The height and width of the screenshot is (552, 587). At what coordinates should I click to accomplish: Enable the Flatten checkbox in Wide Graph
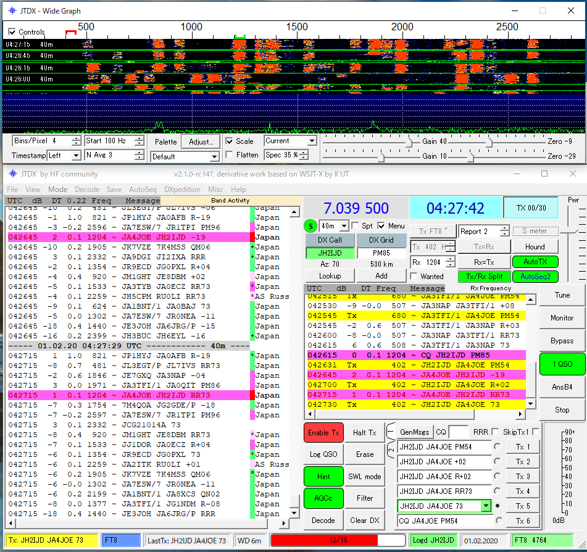coord(230,155)
